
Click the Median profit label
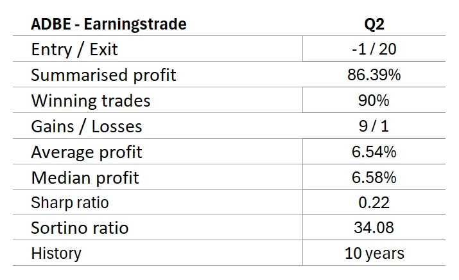click(x=85, y=177)
